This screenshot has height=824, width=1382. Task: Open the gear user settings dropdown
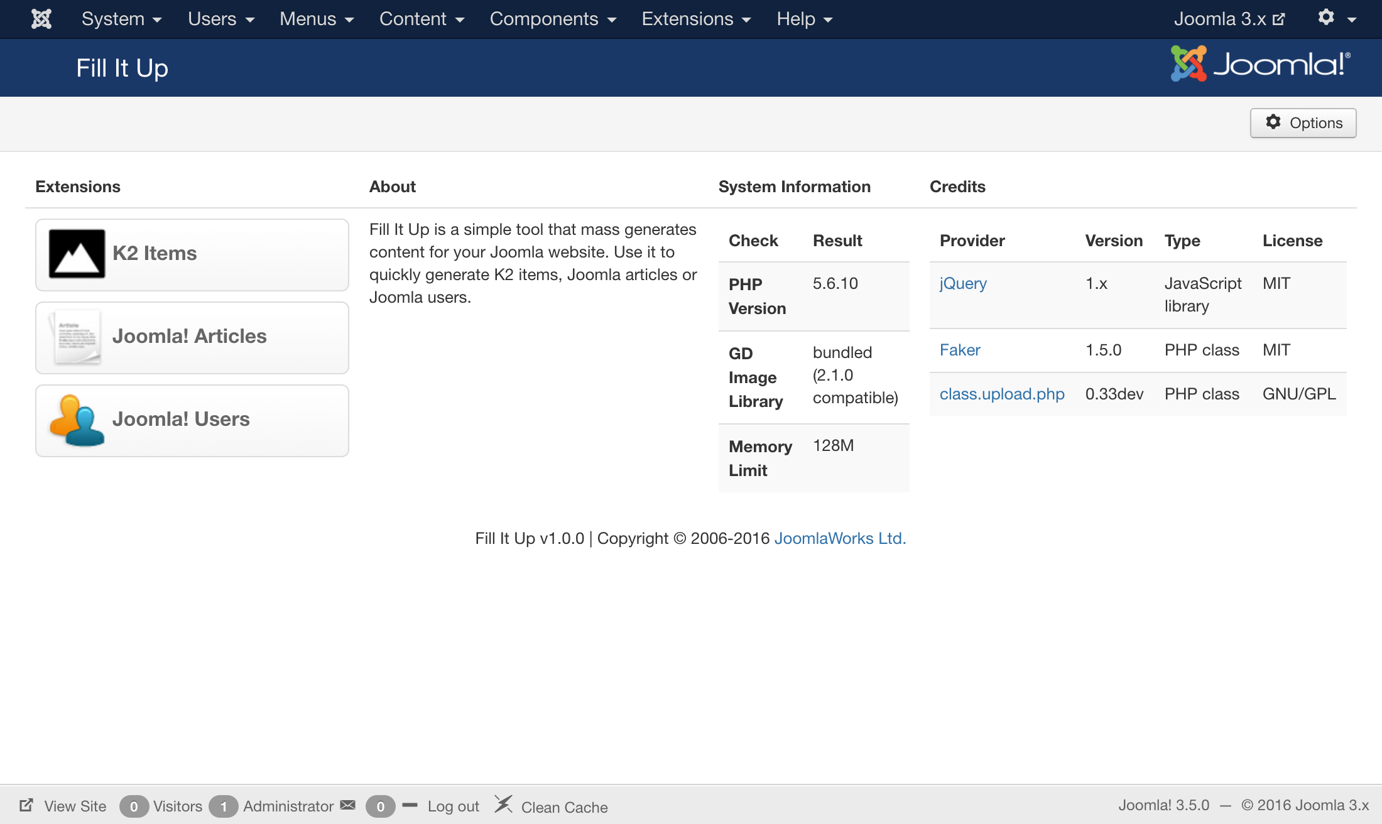point(1337,18)
